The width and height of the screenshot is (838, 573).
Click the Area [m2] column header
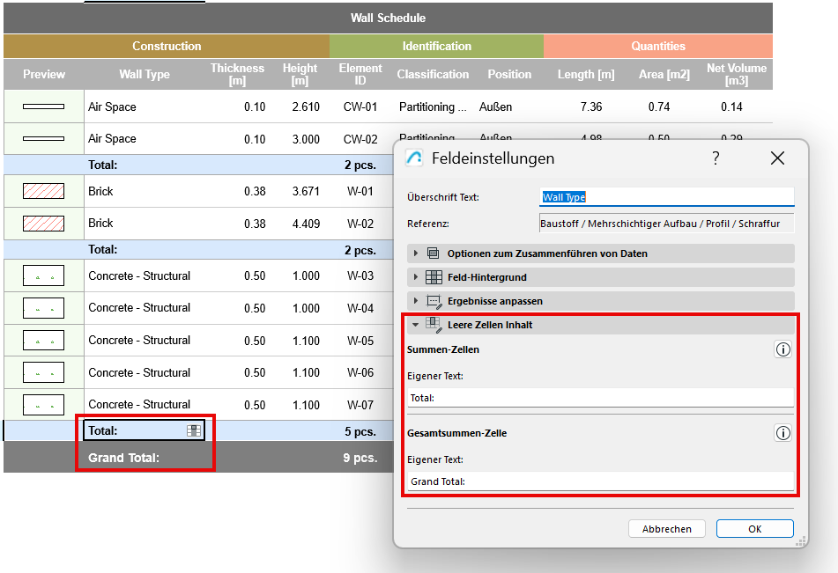click(x=664, y=74)
